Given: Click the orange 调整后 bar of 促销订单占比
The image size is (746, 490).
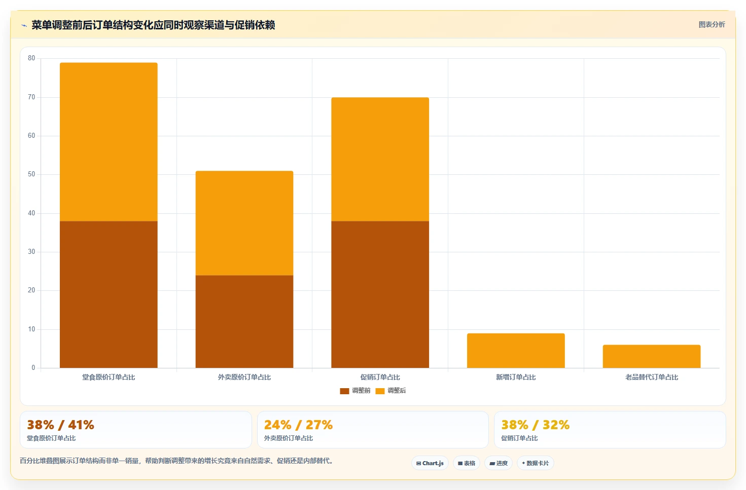Looking at the screenshot, I should click(380, 159).
